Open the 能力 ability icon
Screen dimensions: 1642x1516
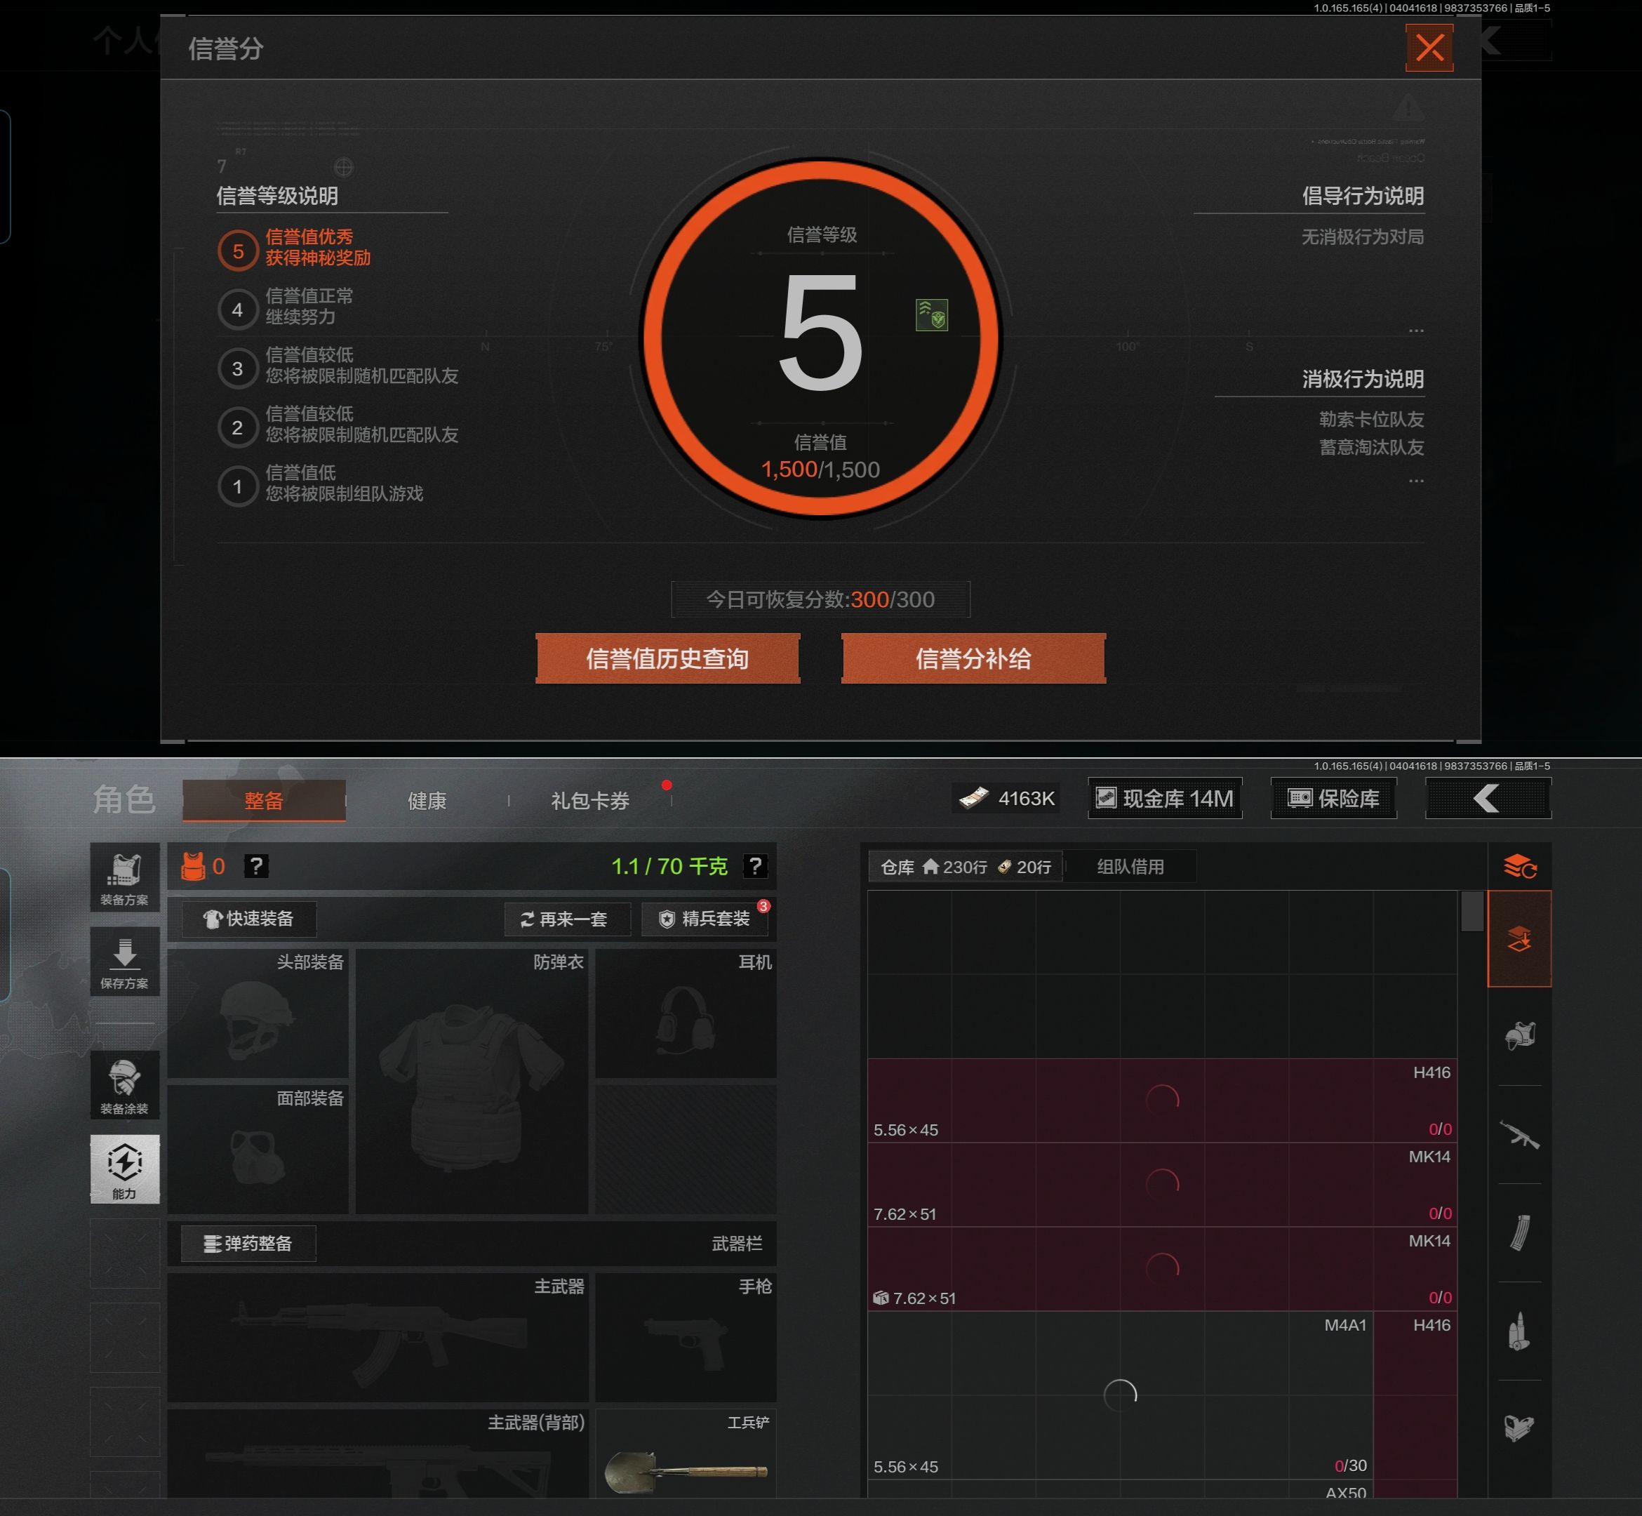pos(125,1169)
